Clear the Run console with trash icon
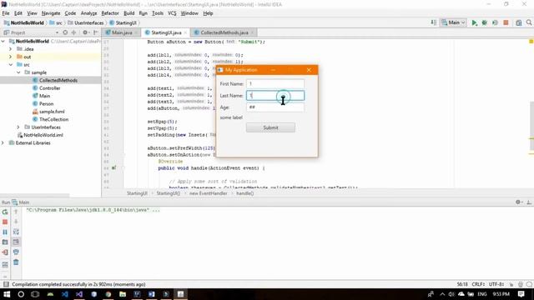 (16, 262)
